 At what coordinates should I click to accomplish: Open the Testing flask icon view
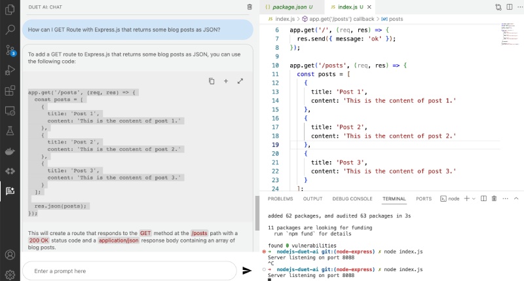coord(10,130)
